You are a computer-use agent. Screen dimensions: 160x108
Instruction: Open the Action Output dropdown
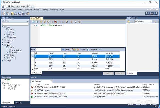(x=42, y=81)
